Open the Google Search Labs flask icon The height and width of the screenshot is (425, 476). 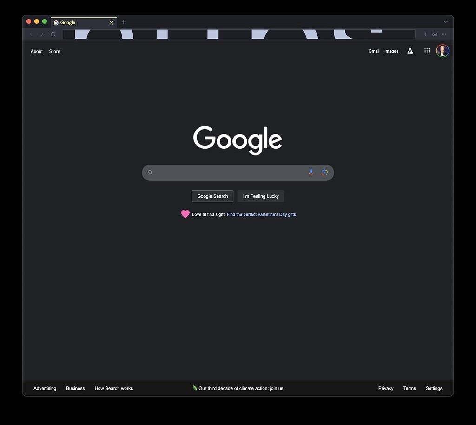pos(410,51)
